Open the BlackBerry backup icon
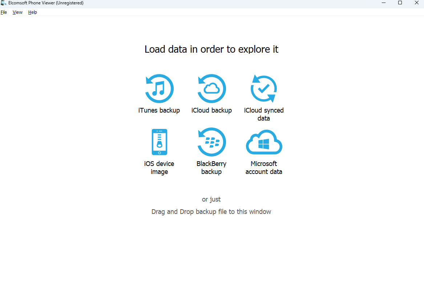This screenshot has height=284, width=424. (x=211, y=142)
